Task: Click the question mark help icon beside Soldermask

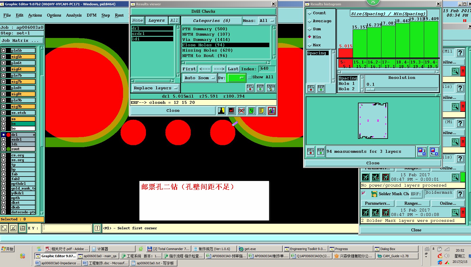Action: point(460,194)
